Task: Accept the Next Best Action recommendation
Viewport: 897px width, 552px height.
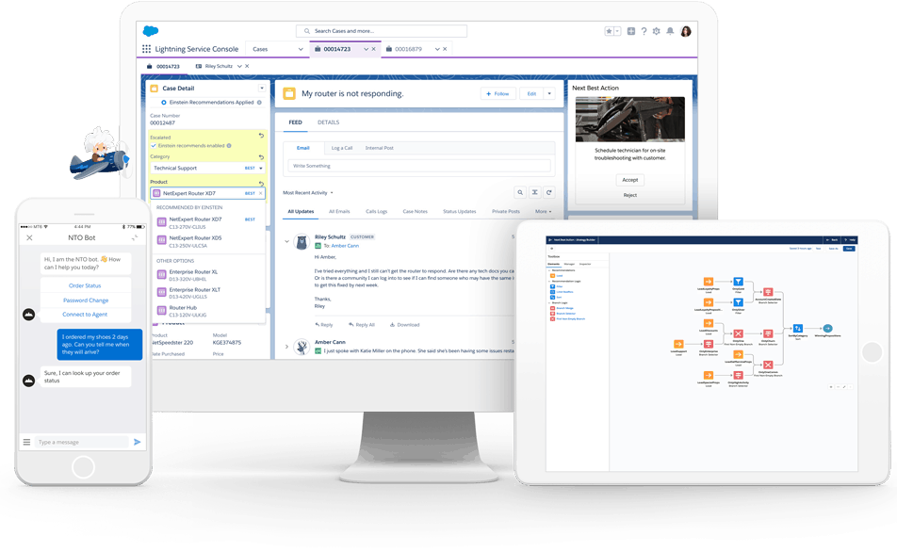Action: click(x=629, y=180)
